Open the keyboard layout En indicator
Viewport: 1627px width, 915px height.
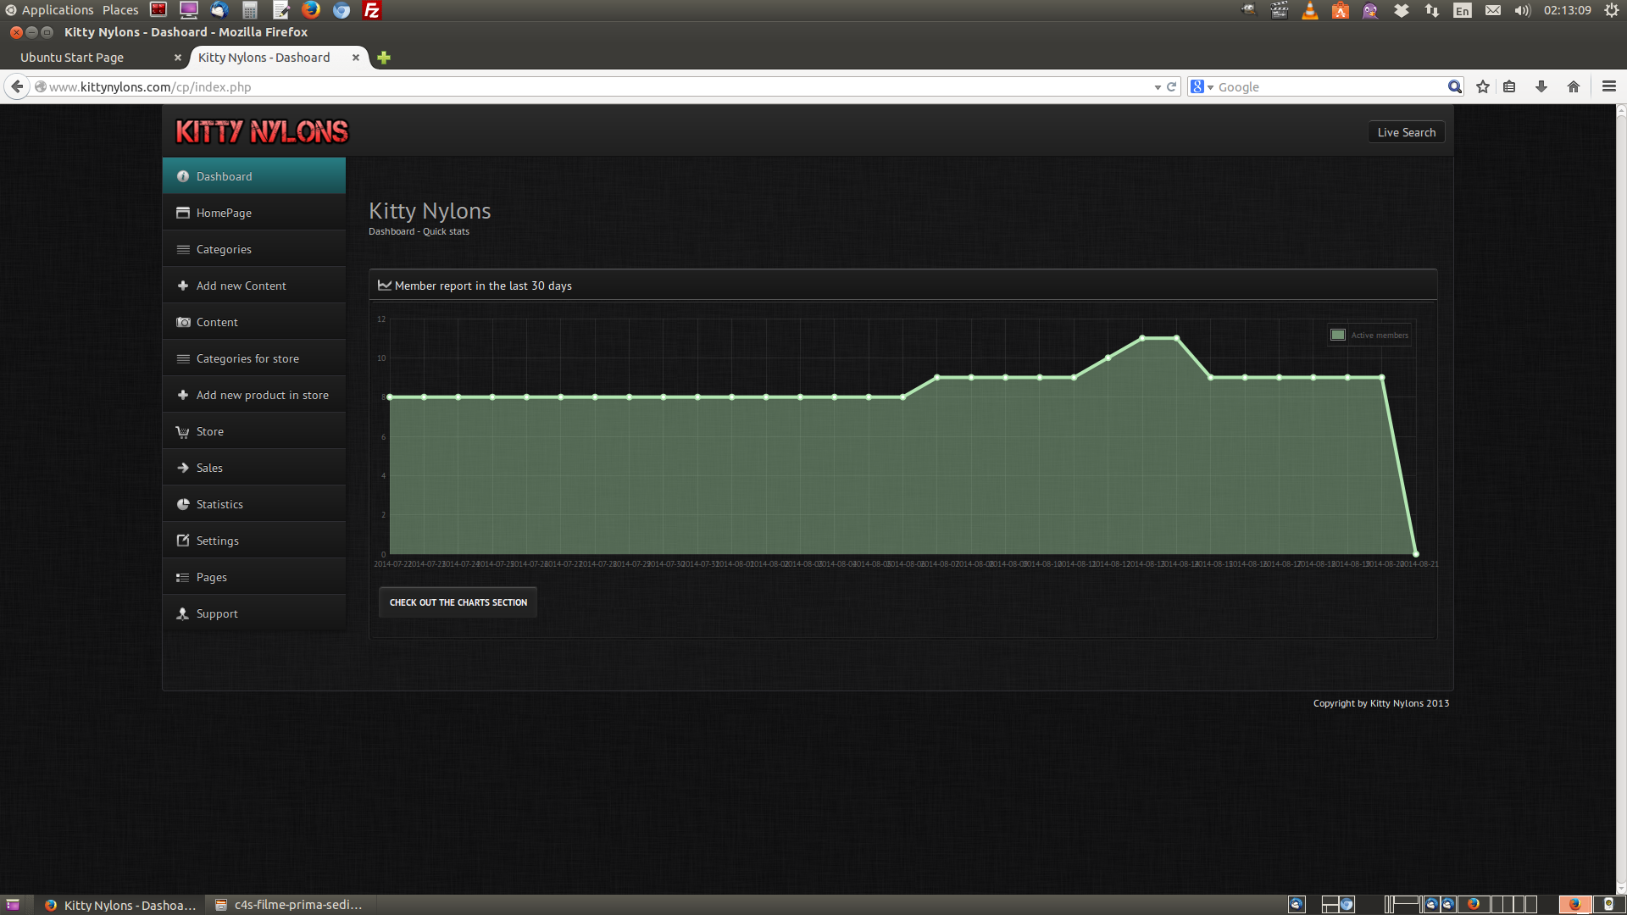click(1463, 10)
